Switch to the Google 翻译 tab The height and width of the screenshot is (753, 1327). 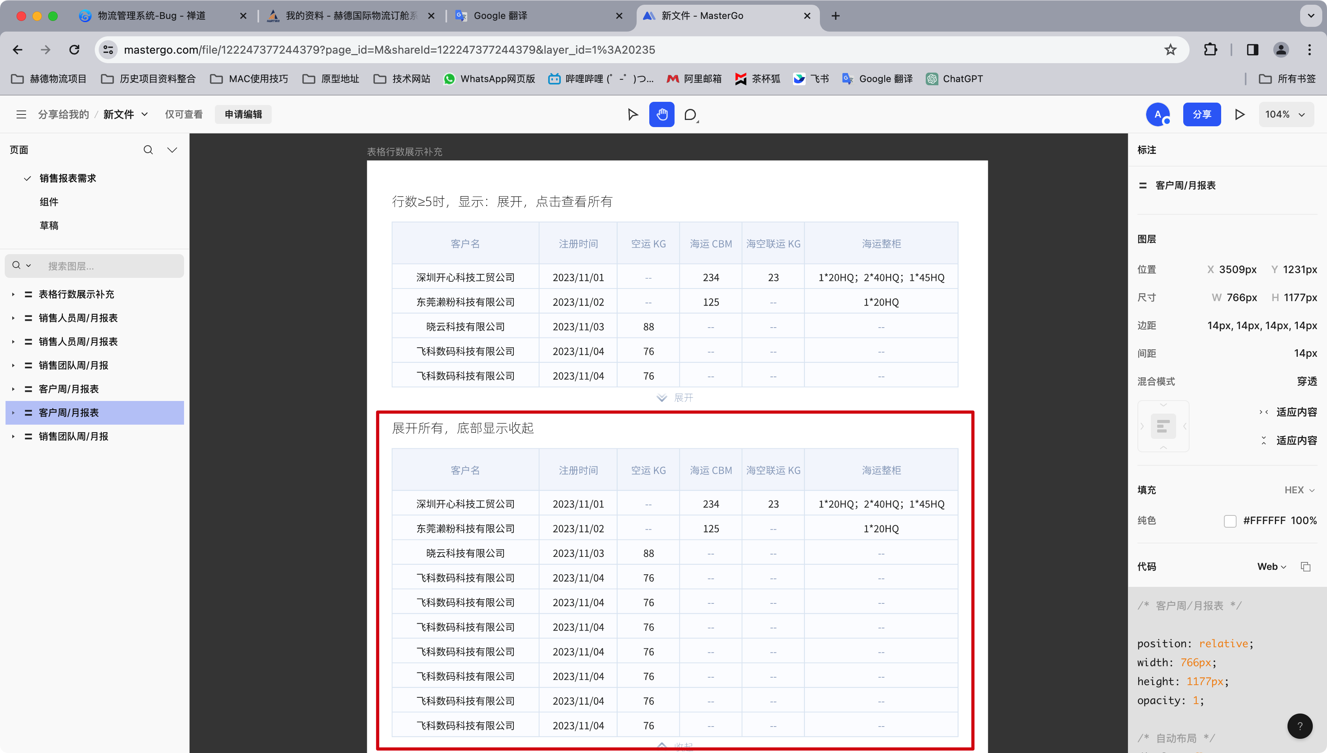point(500,15)
